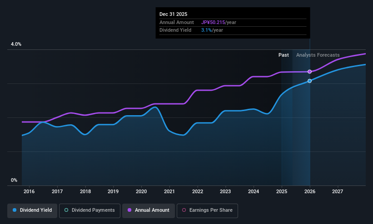
Task: Click the teal Dividend Payments circle icon
Action: click(x=66, y=210)
